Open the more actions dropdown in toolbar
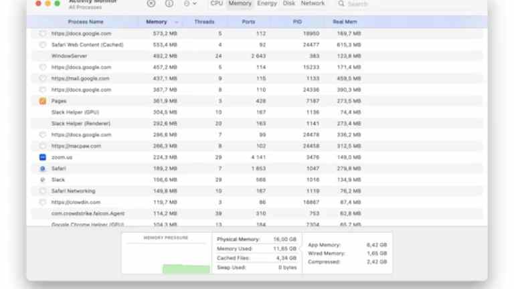 pyautogui.click(x=190, y=3)
